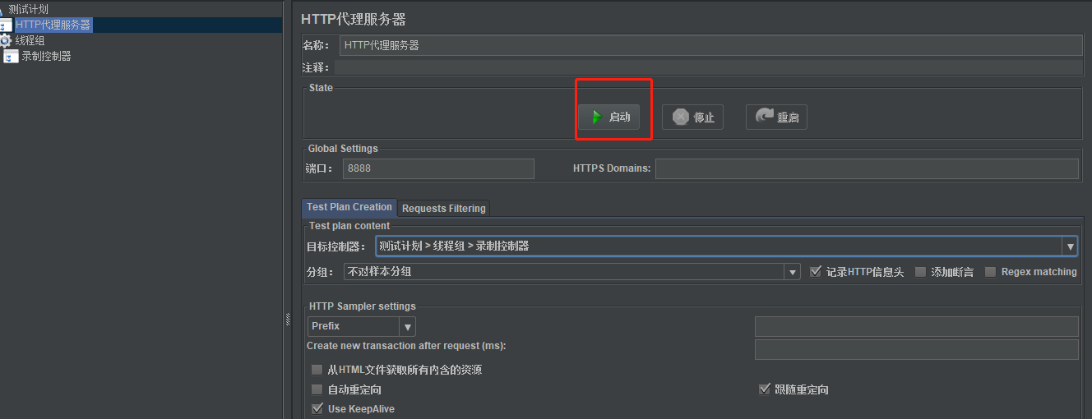Click the green play icon on 启动
The image size is (1092, 419).
tap(597, 117)
